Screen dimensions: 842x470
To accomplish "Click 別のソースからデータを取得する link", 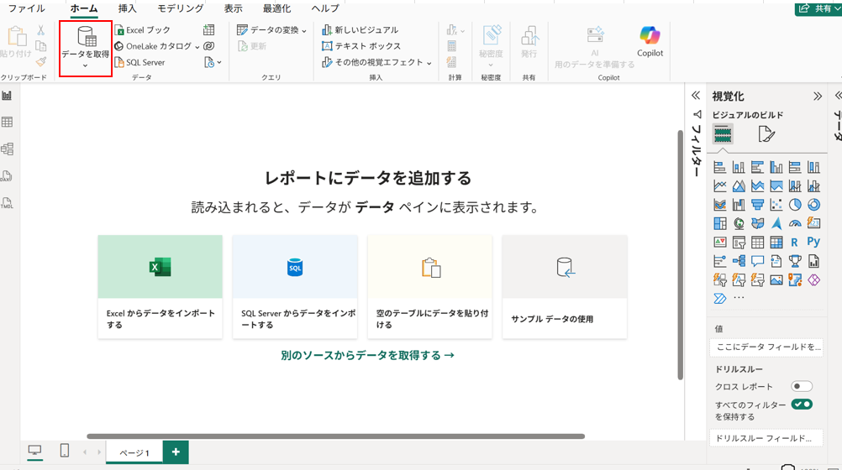I will click(367, 356).
